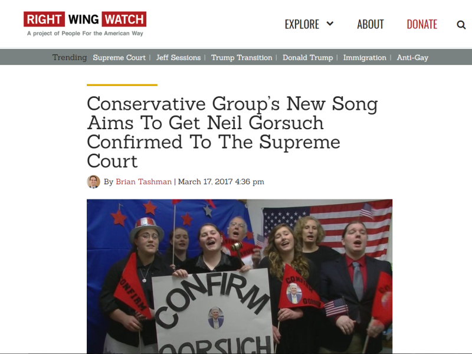This screenshot has width=472, height=354.
Task: View the Anti-Gay trending topic
Action: coord(412,57)
